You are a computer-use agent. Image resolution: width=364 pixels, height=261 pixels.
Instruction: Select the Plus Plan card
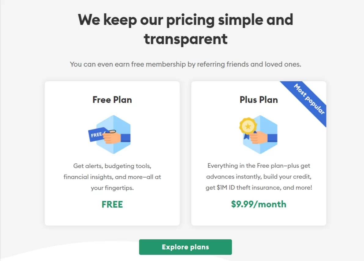pos(259,153)
